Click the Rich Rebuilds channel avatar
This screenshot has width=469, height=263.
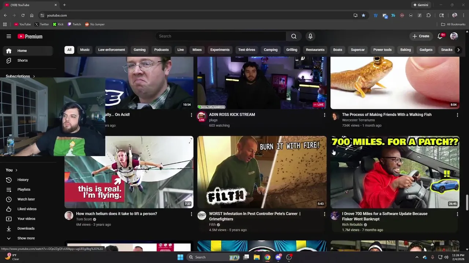pos(335,216)
